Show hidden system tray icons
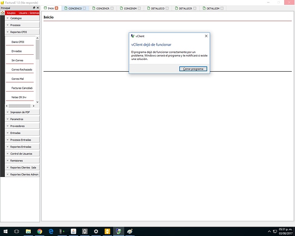The height and width of the screenshot is (236, 295). [x=269, y=231]
